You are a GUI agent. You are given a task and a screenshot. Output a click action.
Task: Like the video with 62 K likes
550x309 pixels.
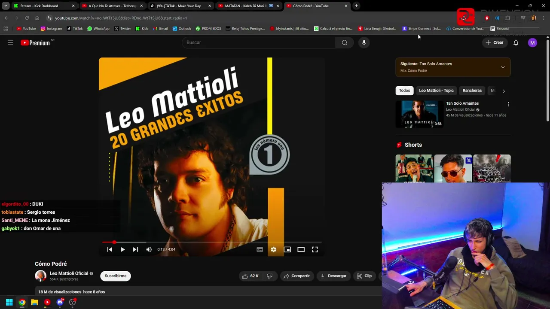251,276
